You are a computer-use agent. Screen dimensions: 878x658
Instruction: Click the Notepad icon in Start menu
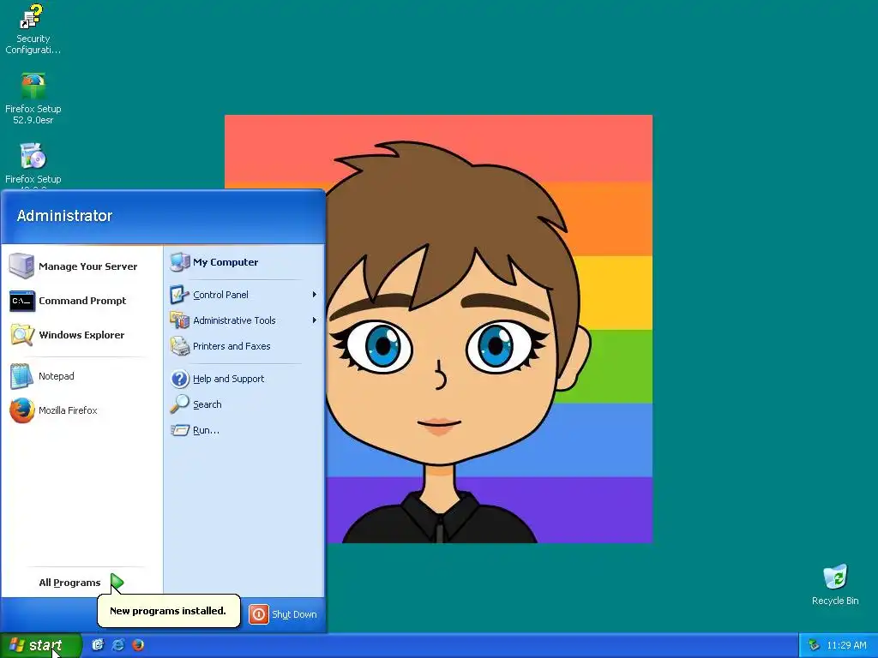21,376
